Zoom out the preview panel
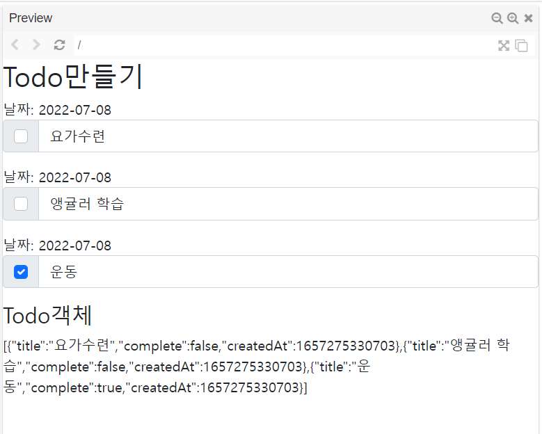 [x=497, y=19]
